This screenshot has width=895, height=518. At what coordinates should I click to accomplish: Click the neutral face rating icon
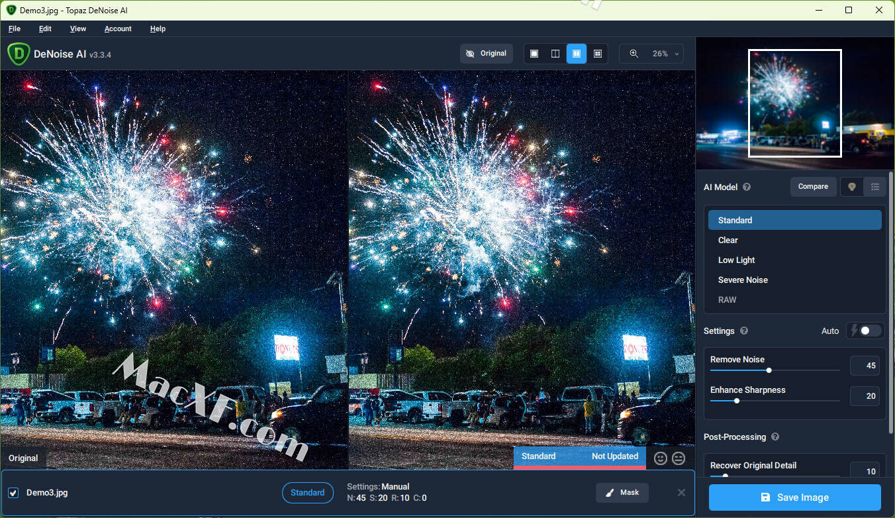679,458
